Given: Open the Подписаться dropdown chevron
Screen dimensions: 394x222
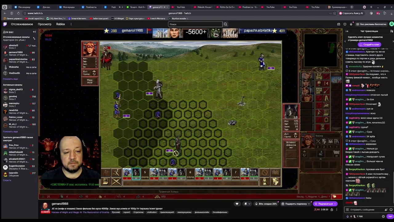Looking at the screenshot, I should 335,203.
